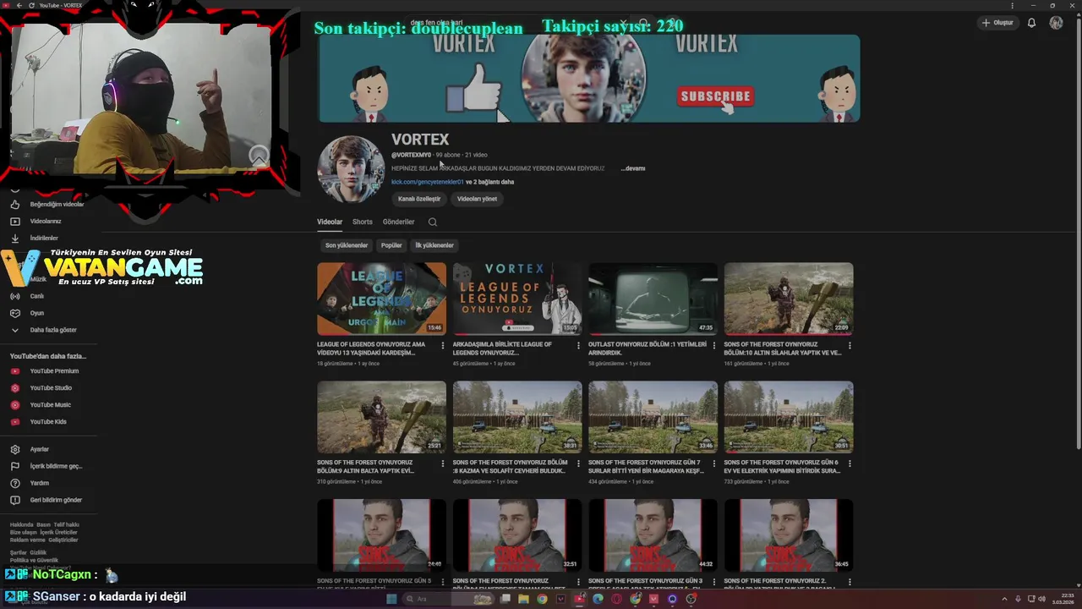
Task: Open İndirilenler download arrow icon
Action: (x=14, y=238)
